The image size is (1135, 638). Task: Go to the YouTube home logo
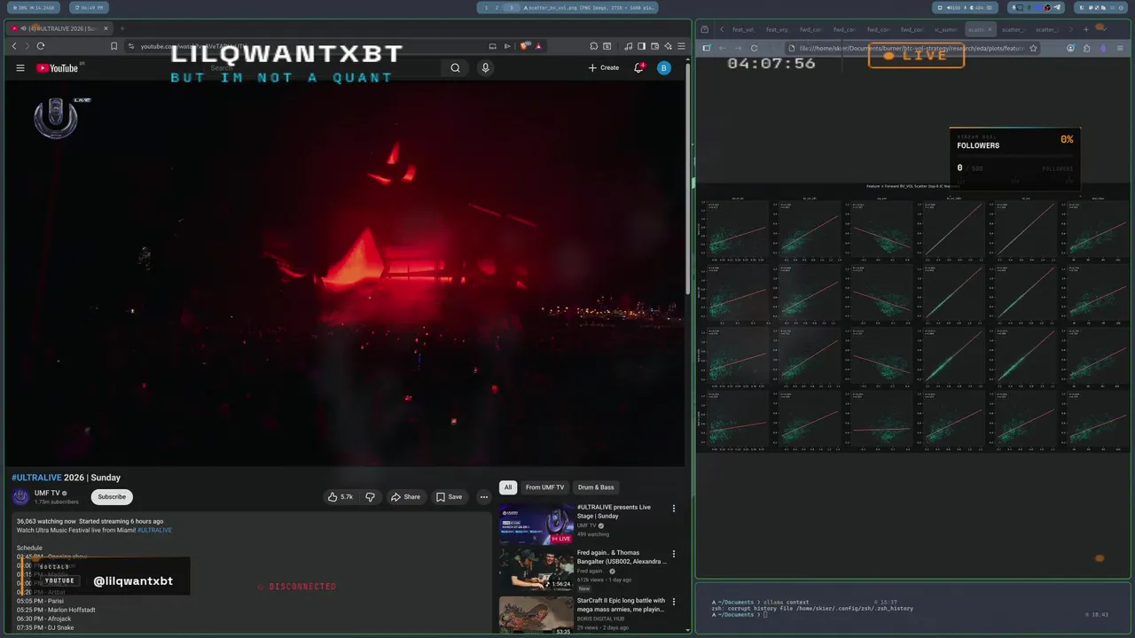coord(58,68)
